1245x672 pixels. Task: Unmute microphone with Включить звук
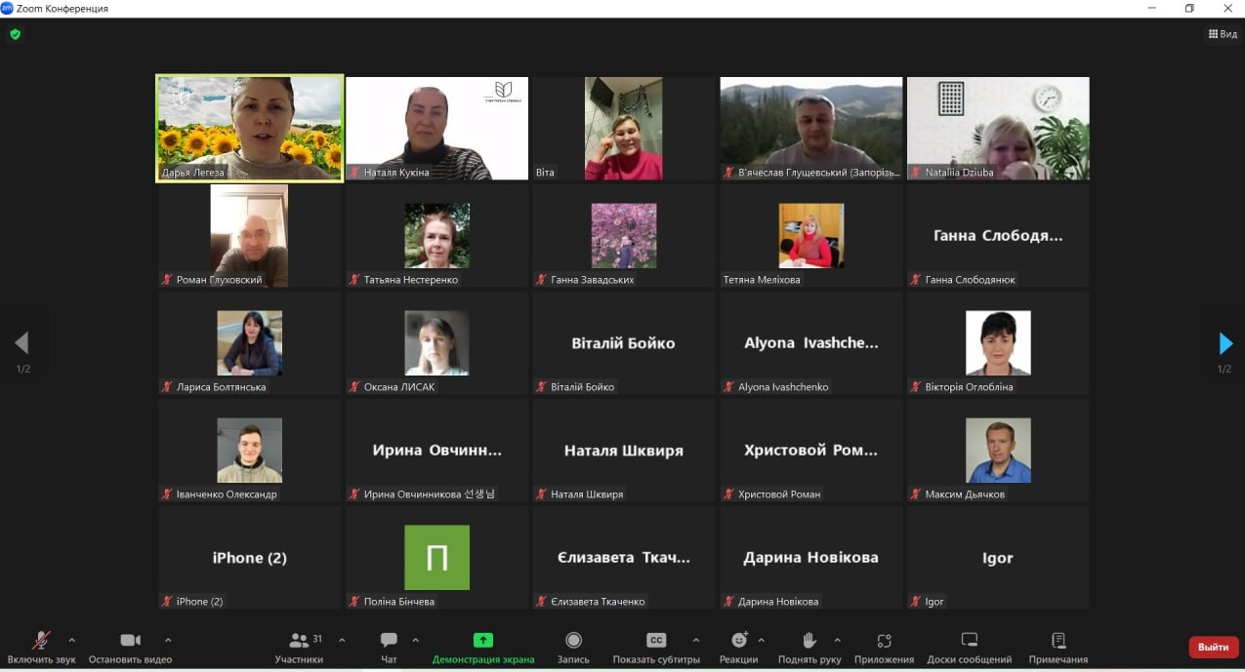[41, 646]
